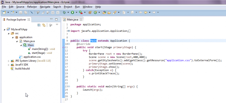Image resolution: width=226 pixels, height=103 pixels.
Task: Select build.fxbuild file in tree
Action: (20, 69)
